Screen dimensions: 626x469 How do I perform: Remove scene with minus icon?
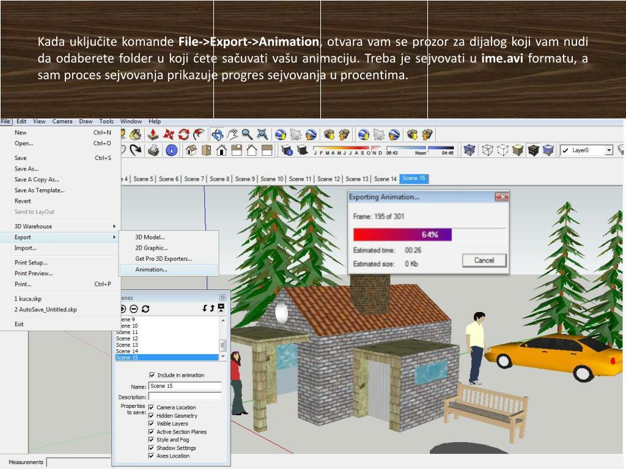[134, 308]
